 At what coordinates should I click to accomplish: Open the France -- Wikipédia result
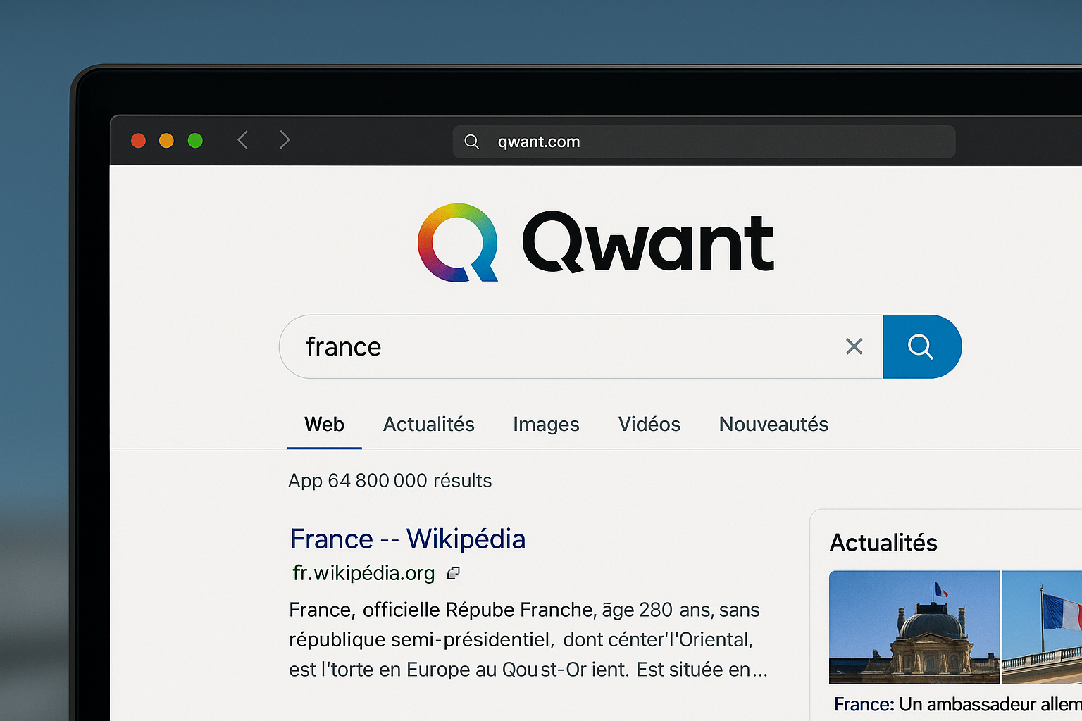pyautogui.click(x=408, y=539)
